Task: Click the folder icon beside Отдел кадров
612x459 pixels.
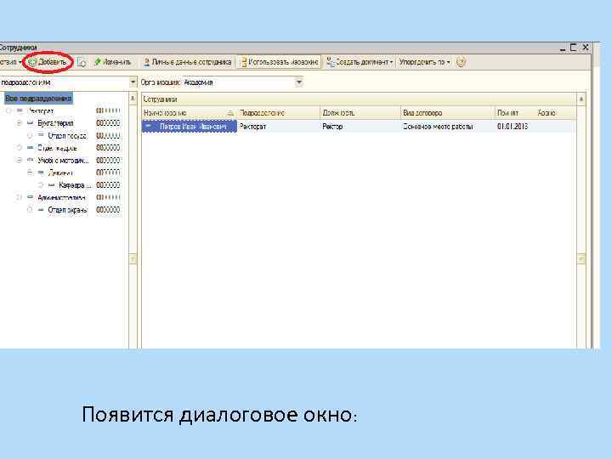Action: (30, 148)
